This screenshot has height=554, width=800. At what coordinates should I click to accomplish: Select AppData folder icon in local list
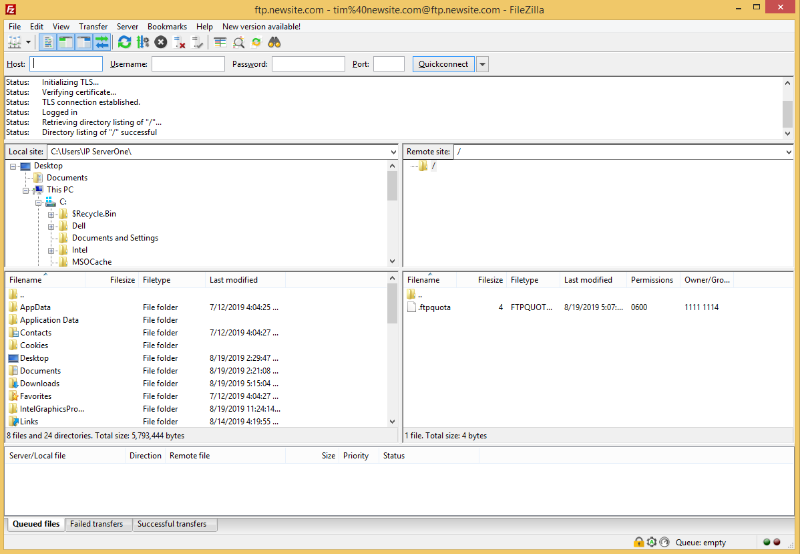click(13, 307)
